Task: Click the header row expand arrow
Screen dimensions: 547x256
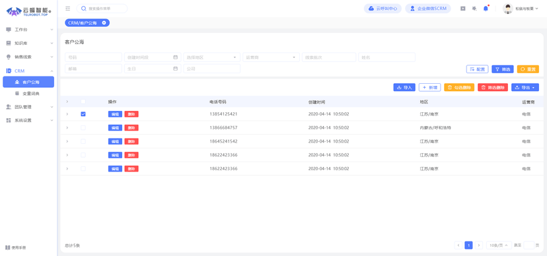Action: 67,102
